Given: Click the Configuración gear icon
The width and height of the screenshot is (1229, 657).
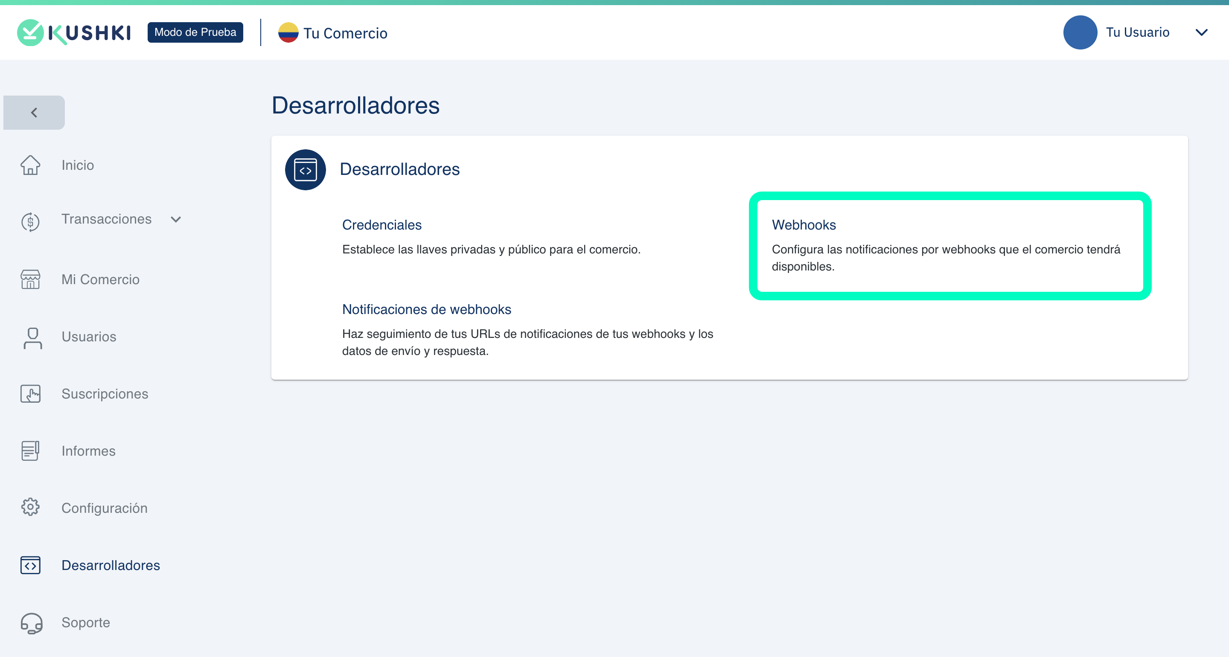Looking at the screenshot, I should (30, 507).
